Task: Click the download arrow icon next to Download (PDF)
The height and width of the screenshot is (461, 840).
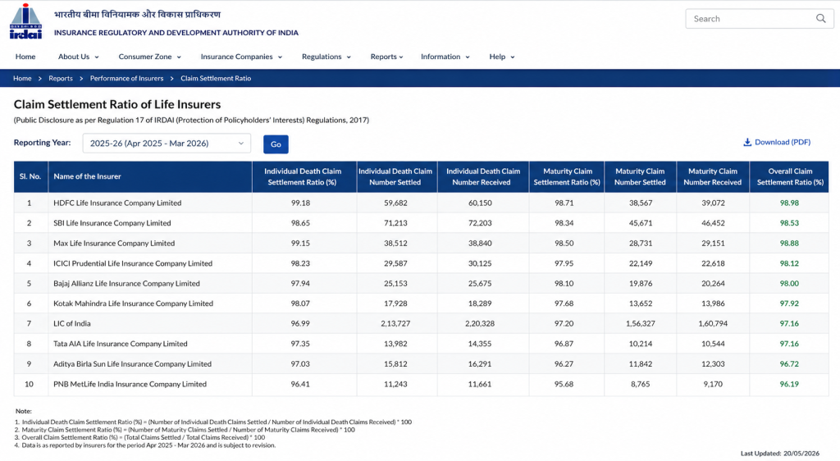Action: (746, 143)
